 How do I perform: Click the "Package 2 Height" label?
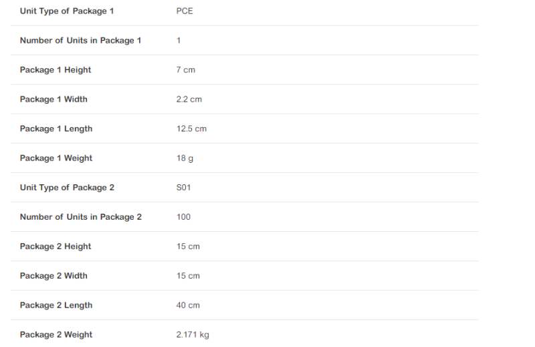(x=56, y=247)
